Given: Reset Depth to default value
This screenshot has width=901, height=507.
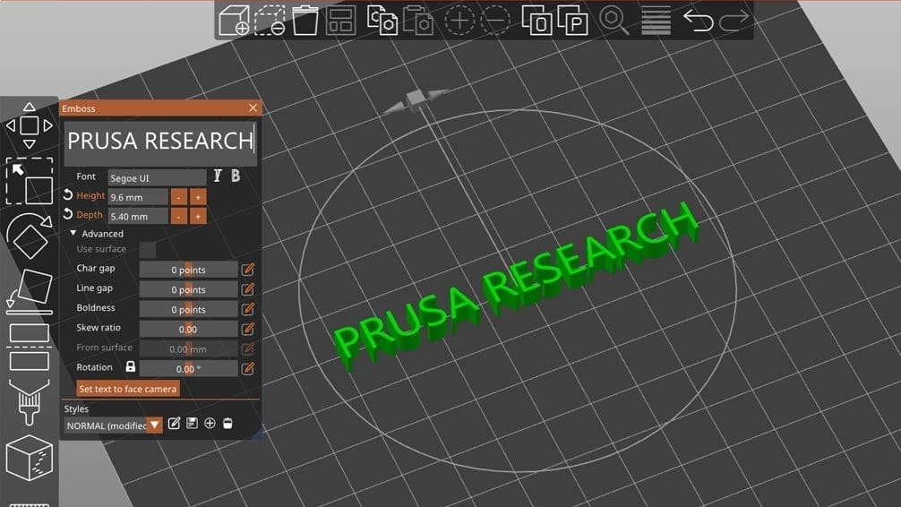Looking at the screenshot, I should click(x=68, y=215).
